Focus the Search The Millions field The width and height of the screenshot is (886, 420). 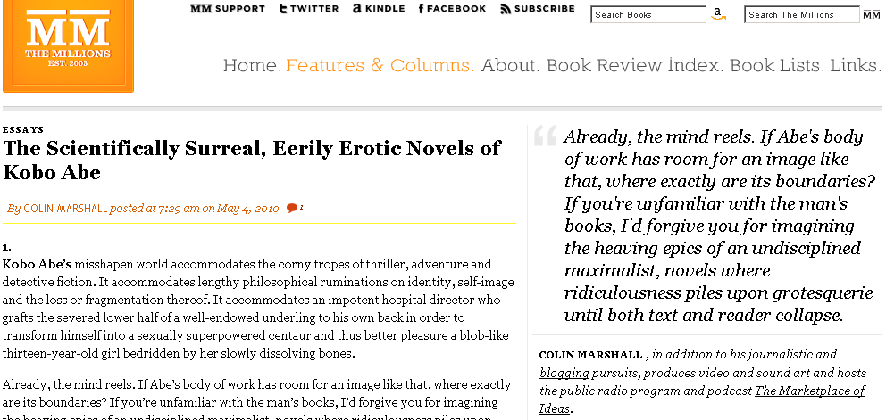pos(802,14)
